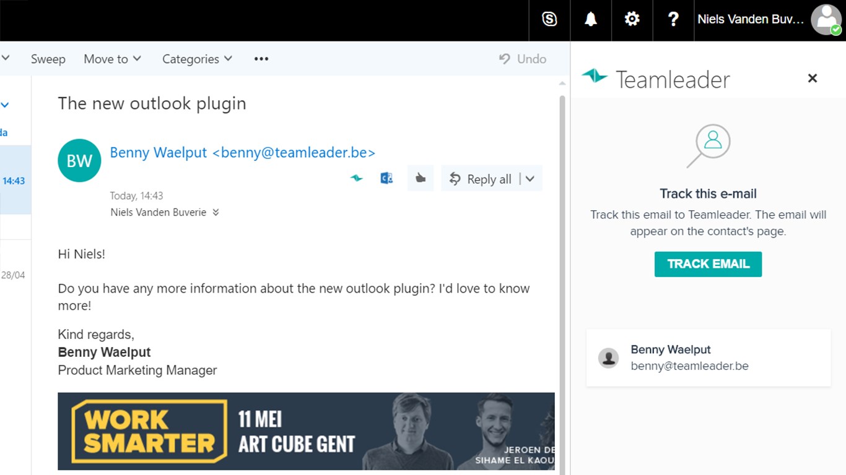Open the Teamleader add-in icon in the message
This screenshot has width=846, height=475.
point(356,178)
